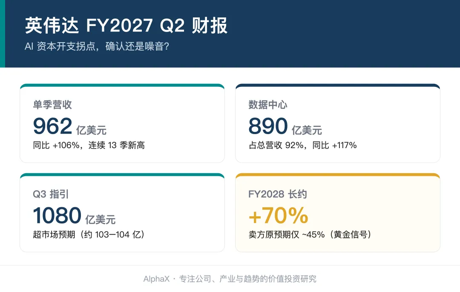This screenshot has width=460, height=292.
Task: Click the gold top border of FY2028 card
Action: (x=338, y=175)
